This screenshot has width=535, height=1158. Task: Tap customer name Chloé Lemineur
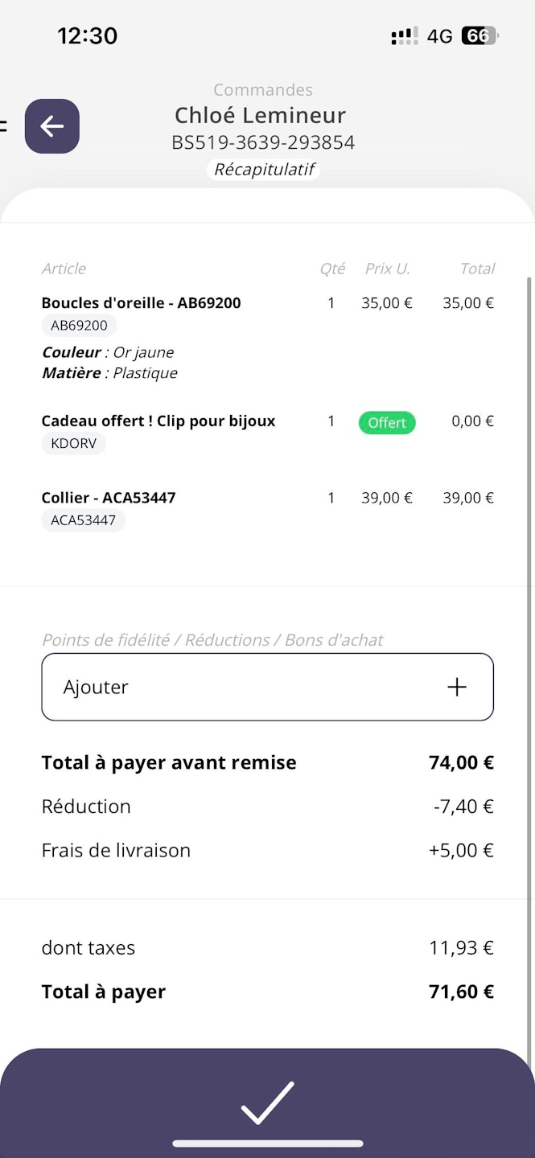(x=260, y=116)
